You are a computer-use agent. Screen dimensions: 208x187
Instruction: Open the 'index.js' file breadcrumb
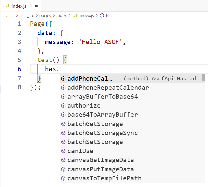(x=87, y=16)
